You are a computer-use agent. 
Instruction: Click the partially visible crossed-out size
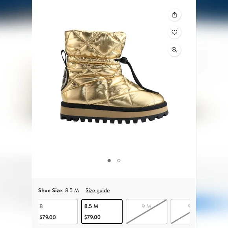pos(180,211)
